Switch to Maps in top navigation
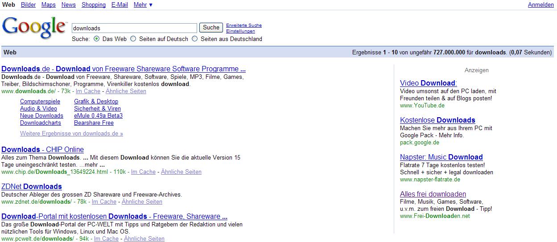557x242 pixels. (48, 4)
